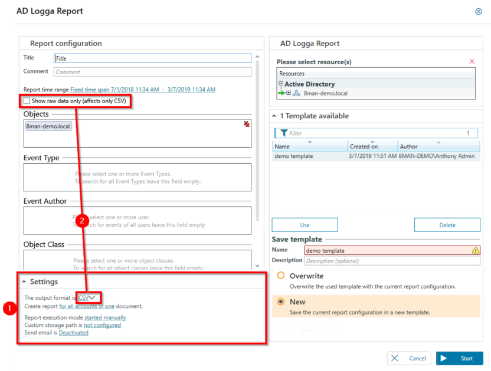Open the CSV output format dropdown

(86, 298)
